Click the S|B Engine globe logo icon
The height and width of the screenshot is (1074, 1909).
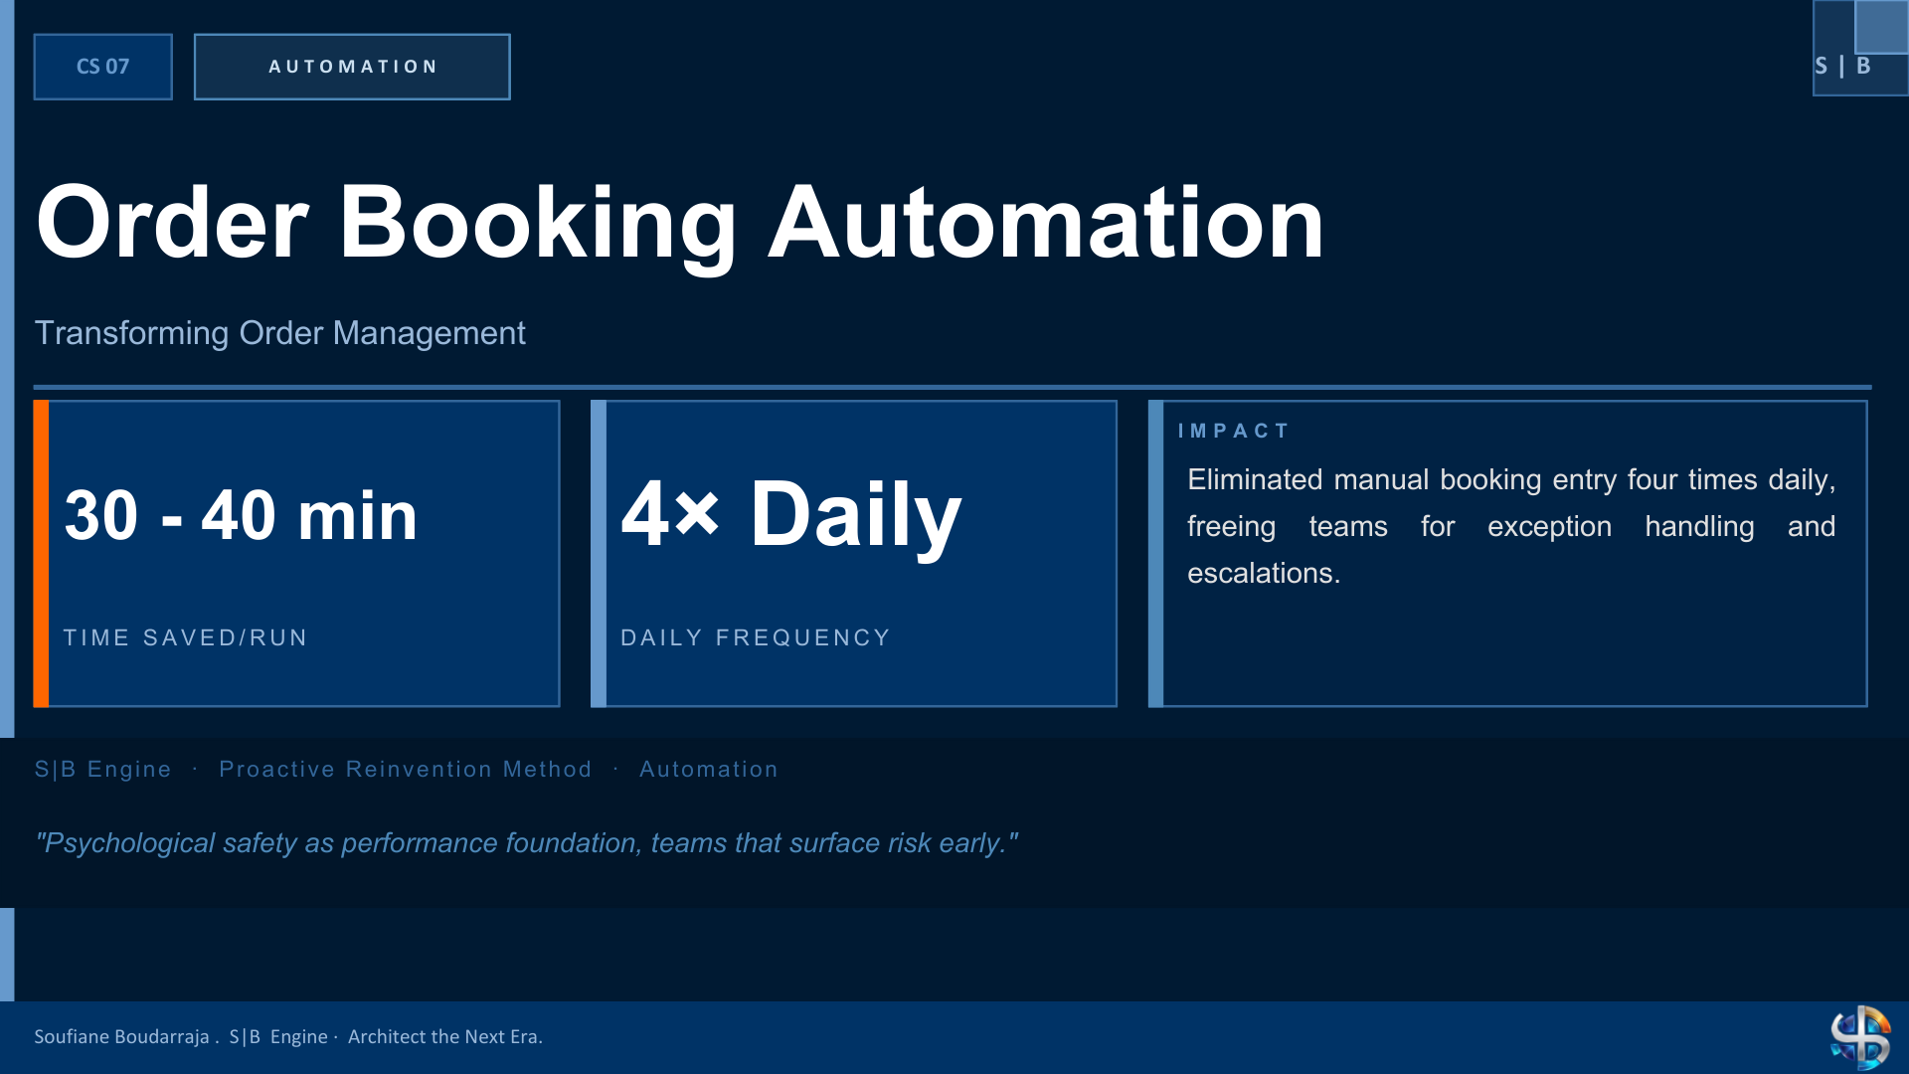pos(1860,1037)
